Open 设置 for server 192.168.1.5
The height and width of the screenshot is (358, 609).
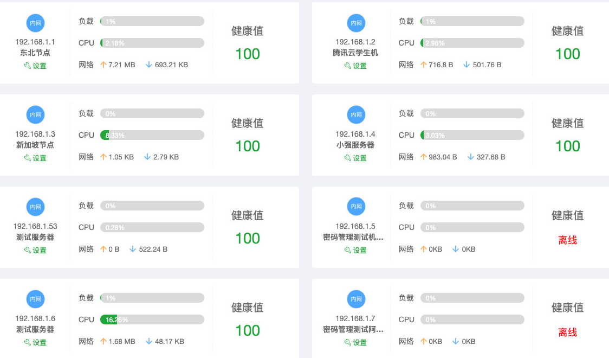coord(356,251)
